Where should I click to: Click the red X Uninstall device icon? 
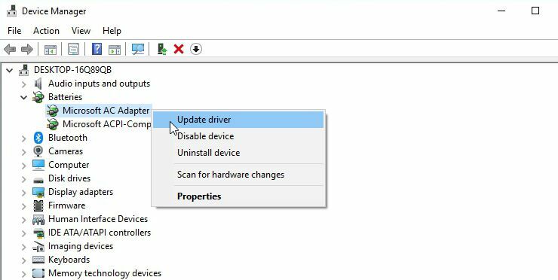pos(179,49)
